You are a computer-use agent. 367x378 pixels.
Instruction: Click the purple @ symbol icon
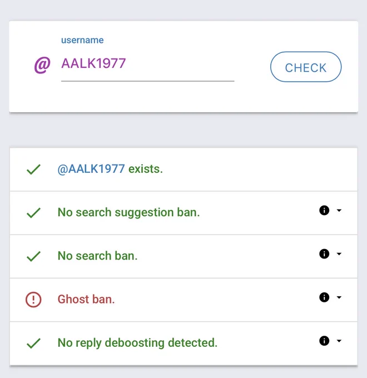(x=42, y=65)
